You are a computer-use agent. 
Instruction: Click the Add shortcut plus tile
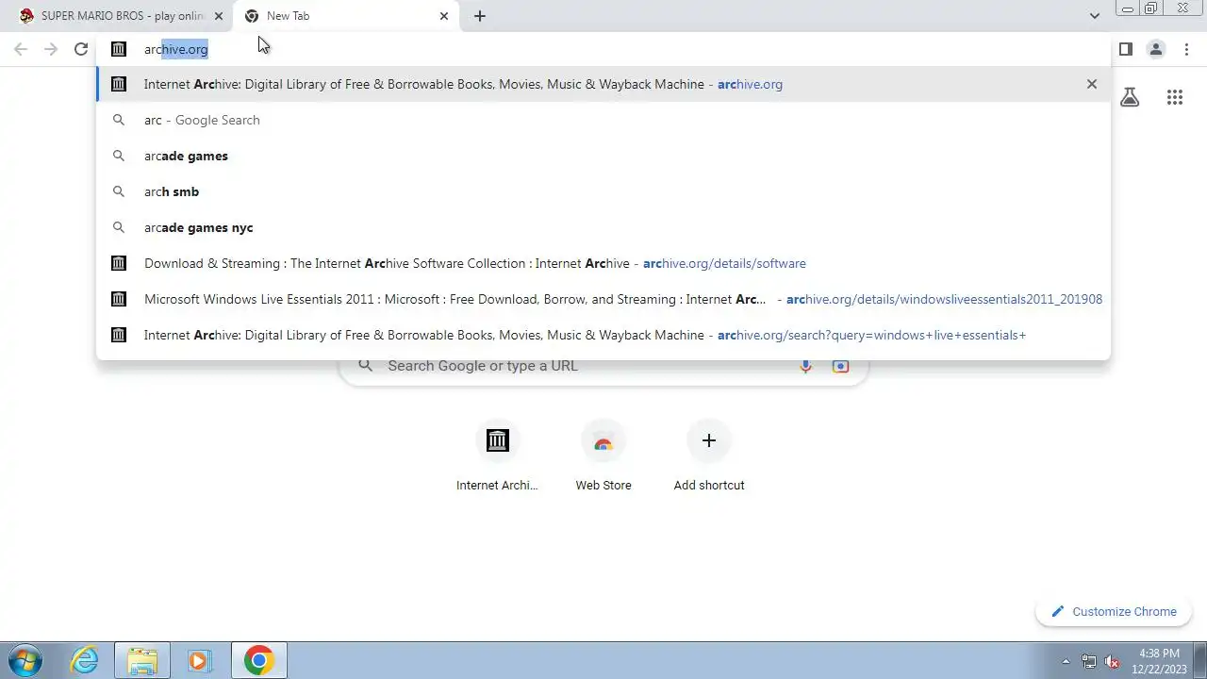(709, 457)
